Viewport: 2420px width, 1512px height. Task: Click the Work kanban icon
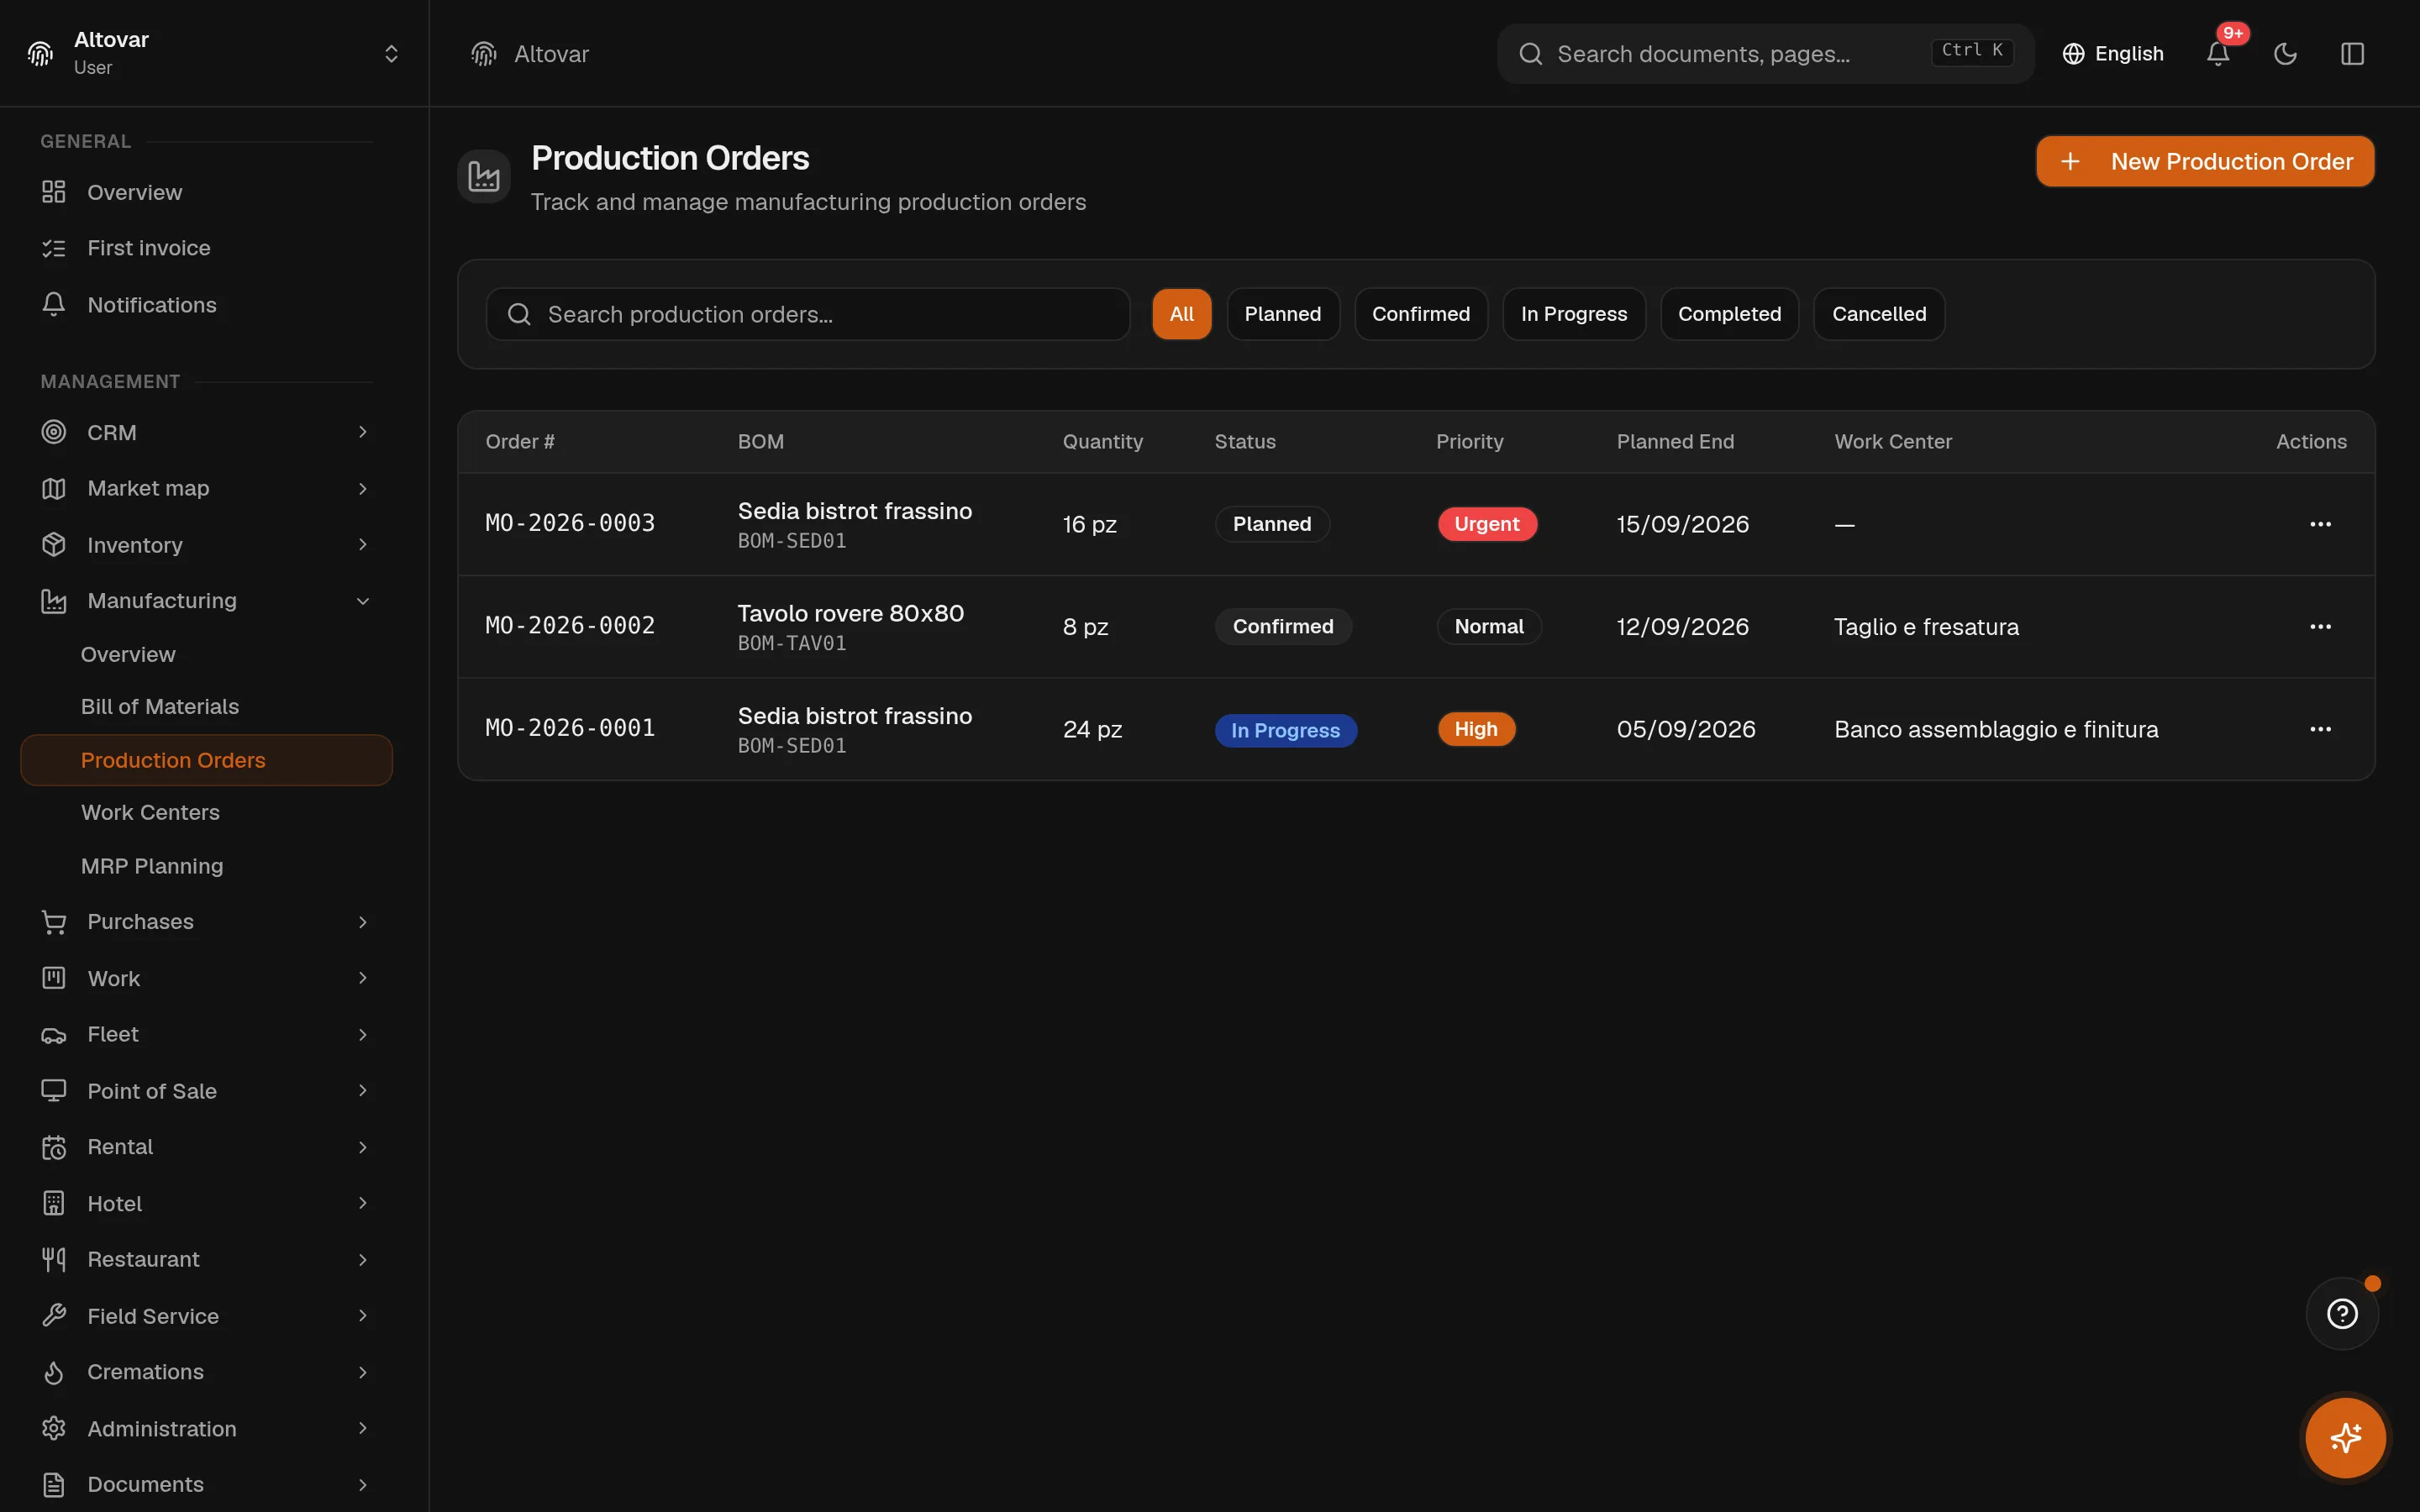point(54,978)
